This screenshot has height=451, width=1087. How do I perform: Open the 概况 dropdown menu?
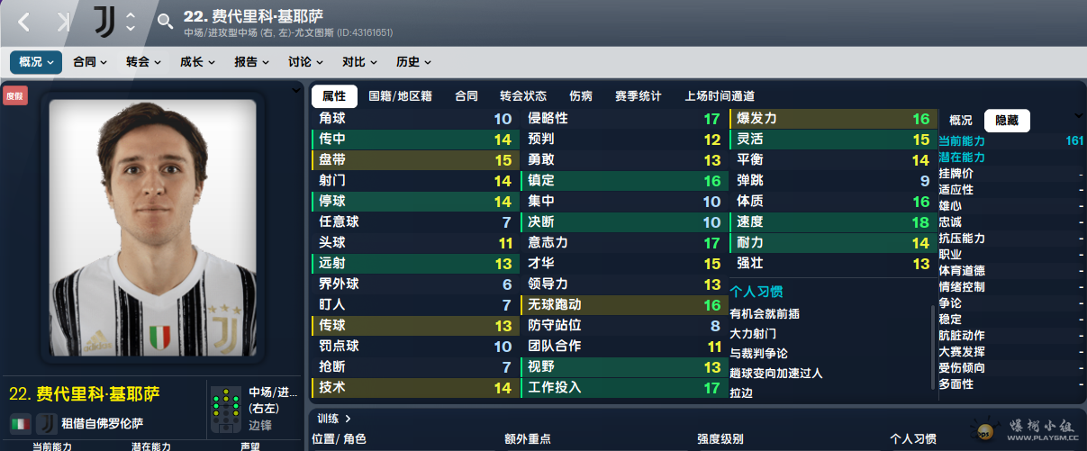coord(36,62)
